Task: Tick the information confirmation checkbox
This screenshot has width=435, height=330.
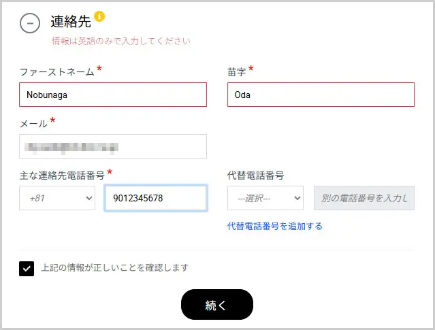Action: click(x=27, y=268)
